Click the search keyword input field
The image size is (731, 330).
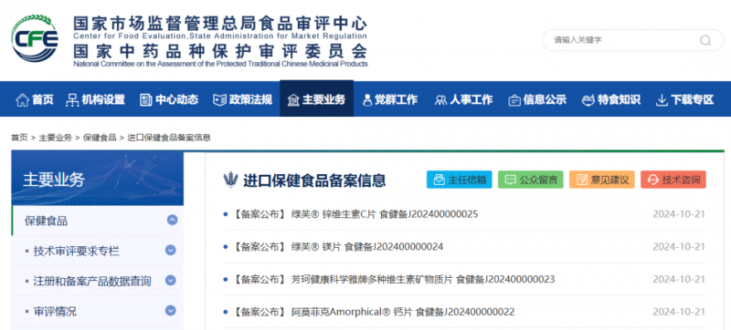(x=632, y=40)
